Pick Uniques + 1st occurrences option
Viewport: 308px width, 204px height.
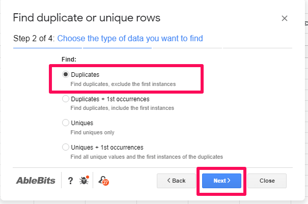pyautogui.click(x=66, y=147)
